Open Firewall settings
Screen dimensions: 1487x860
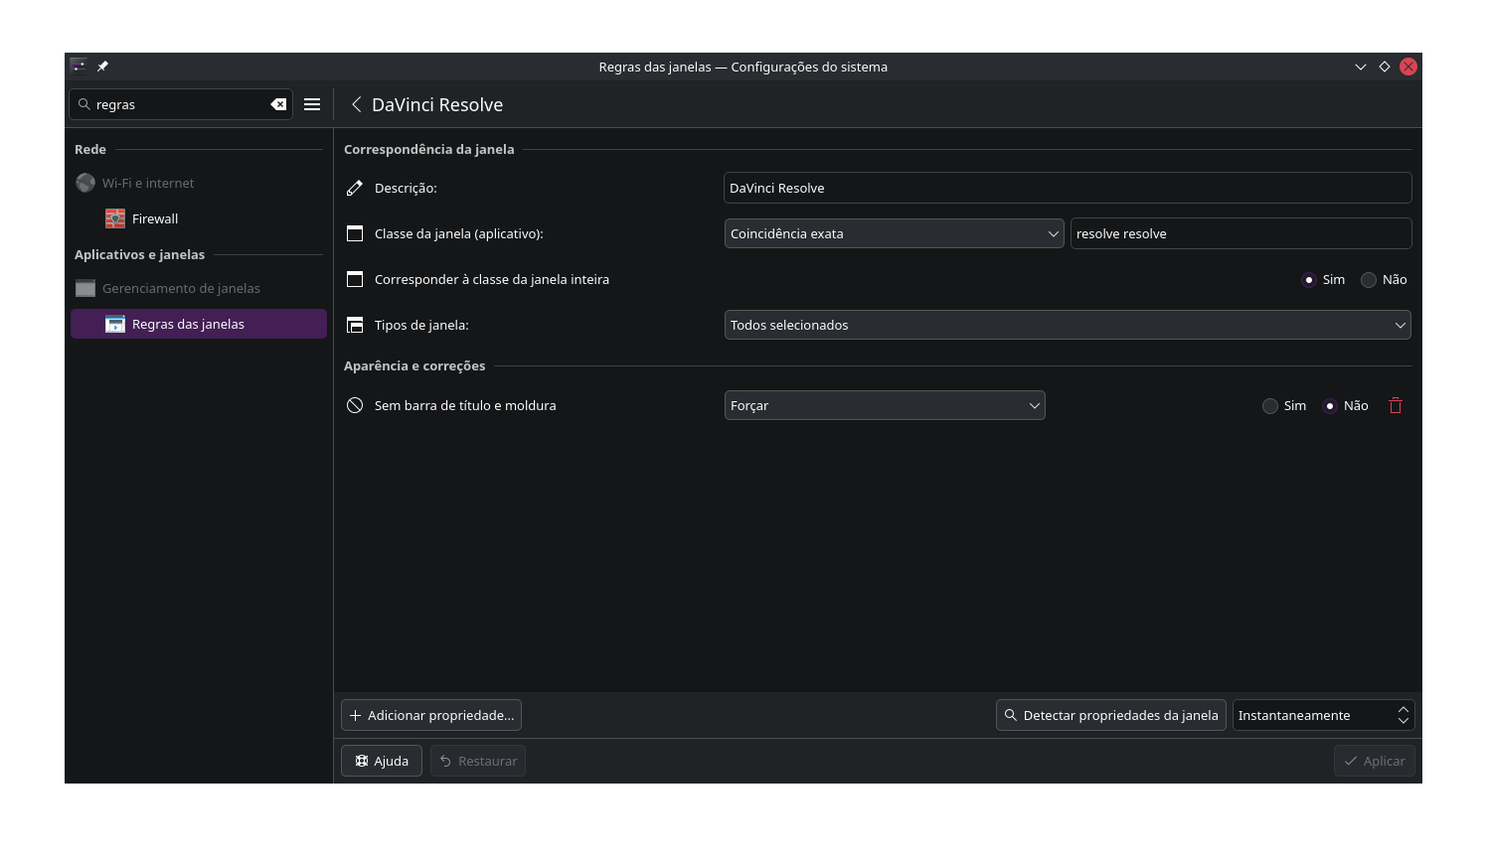click(x=154, y=218)
